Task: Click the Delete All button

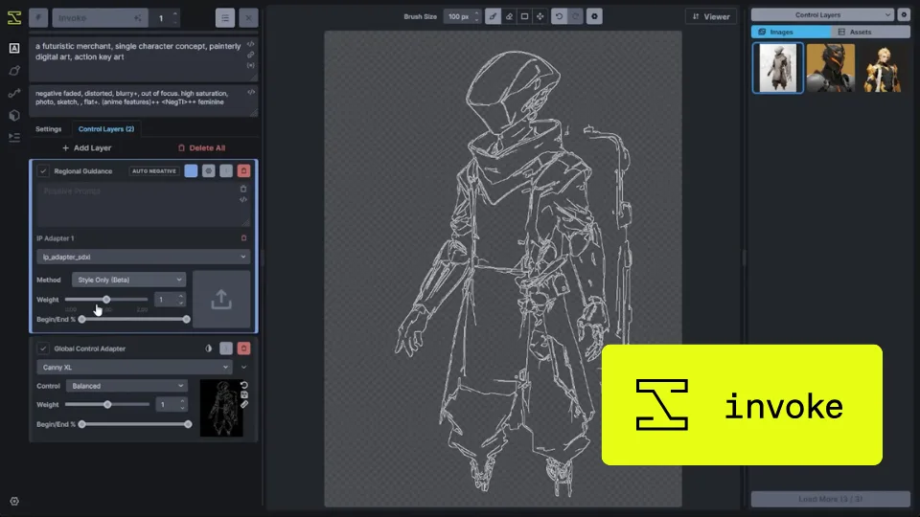Action: click(202, 147)
